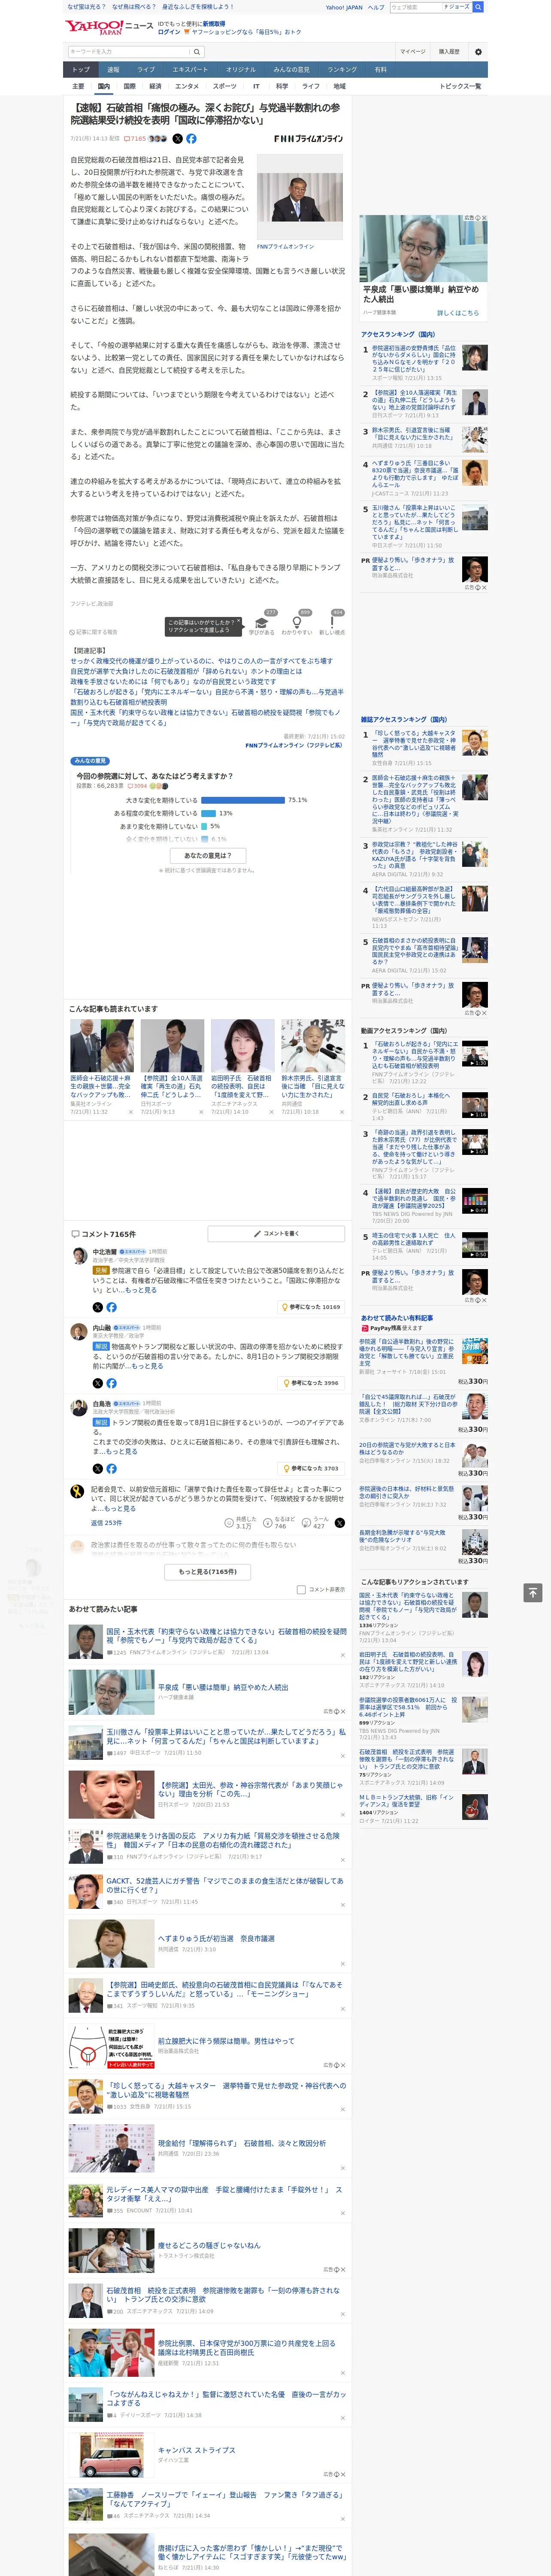Expand 中北浩爾's comment with もっと見る
551x2576 pixels.
(141, 1290)
